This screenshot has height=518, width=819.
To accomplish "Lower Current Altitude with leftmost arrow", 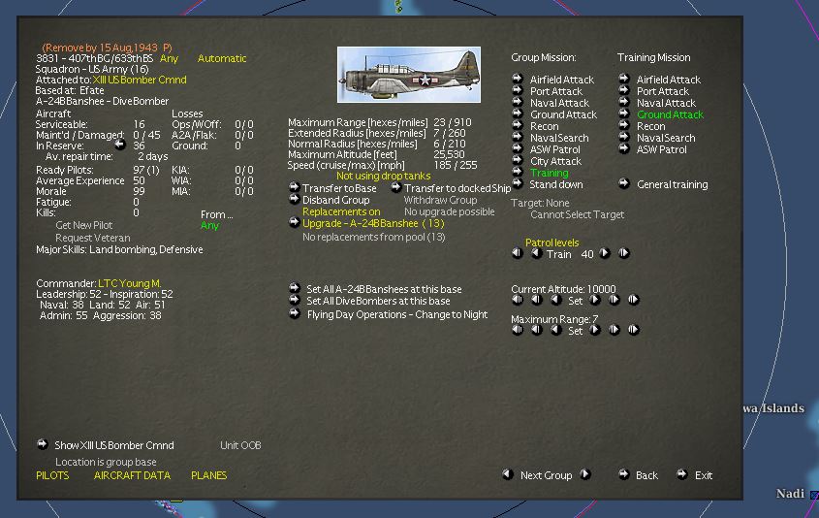I will click(518, 300).
